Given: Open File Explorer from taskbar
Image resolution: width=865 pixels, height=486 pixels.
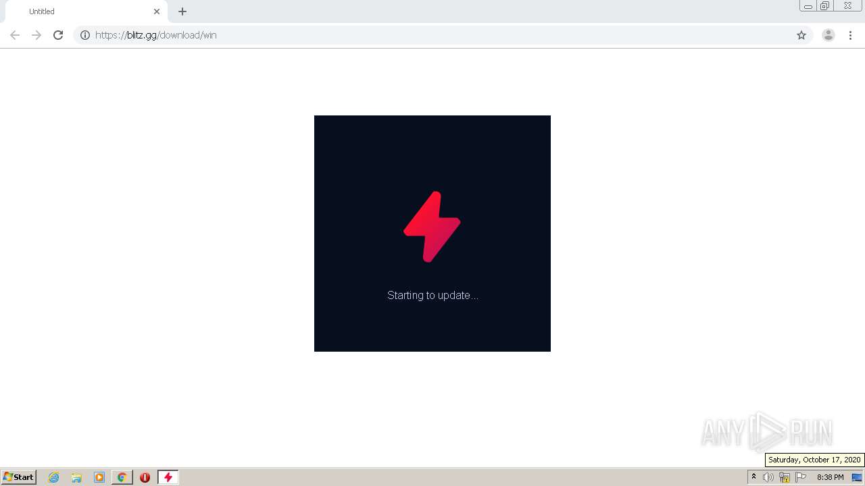Looking at the screenshot, I should pos(76,477).
